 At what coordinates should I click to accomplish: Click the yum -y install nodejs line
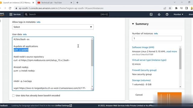click(24, 71)
